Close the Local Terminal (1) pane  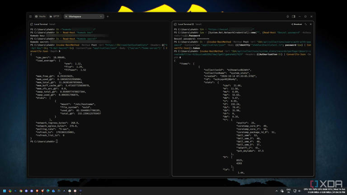[x=311, y=24]
